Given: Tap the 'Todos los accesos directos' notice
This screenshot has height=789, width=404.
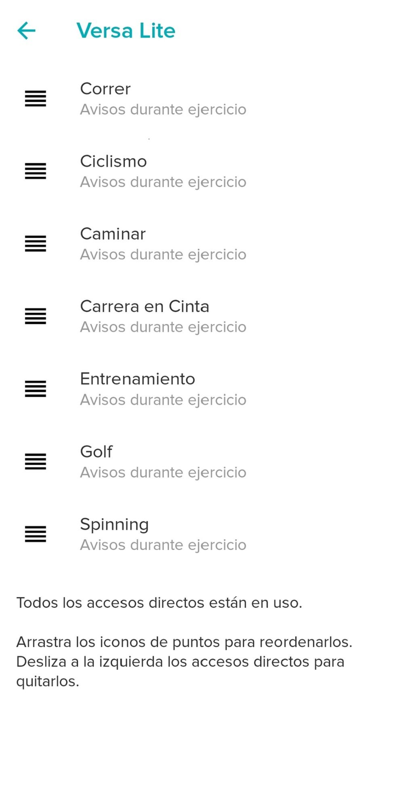Looking at the screenshot, I should [159, 602].
